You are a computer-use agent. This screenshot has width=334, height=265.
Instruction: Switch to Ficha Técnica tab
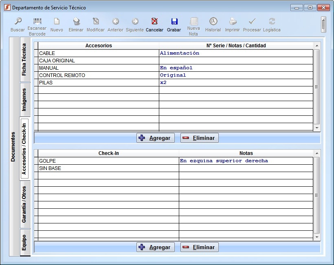click(25, 60)
